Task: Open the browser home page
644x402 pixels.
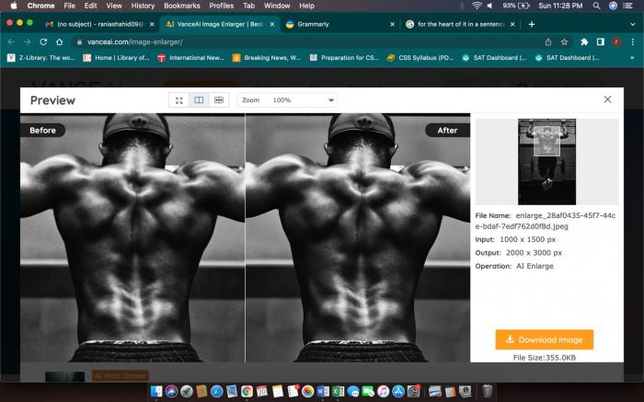Action: pyautogui.click(x=60, y=42)
